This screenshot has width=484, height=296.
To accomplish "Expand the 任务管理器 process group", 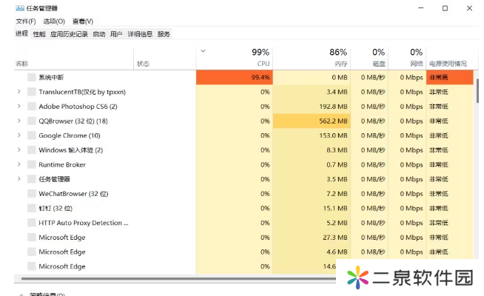I will point(19,179).
